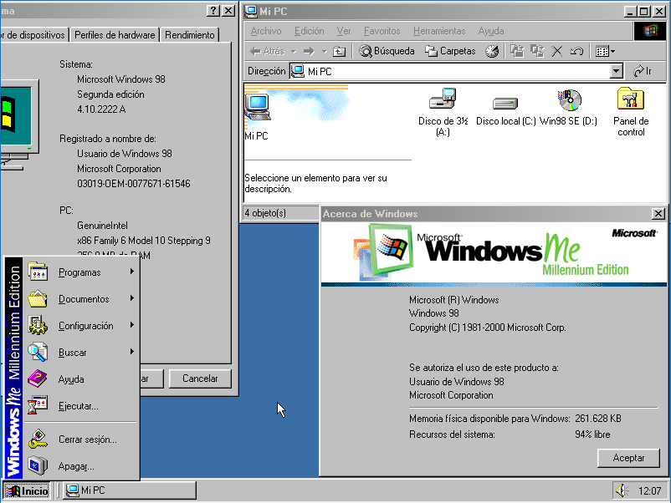Viewport: 671px width, 503px height.
Task: Switch to the Rendimiento tab
Action: click(190, 35)
